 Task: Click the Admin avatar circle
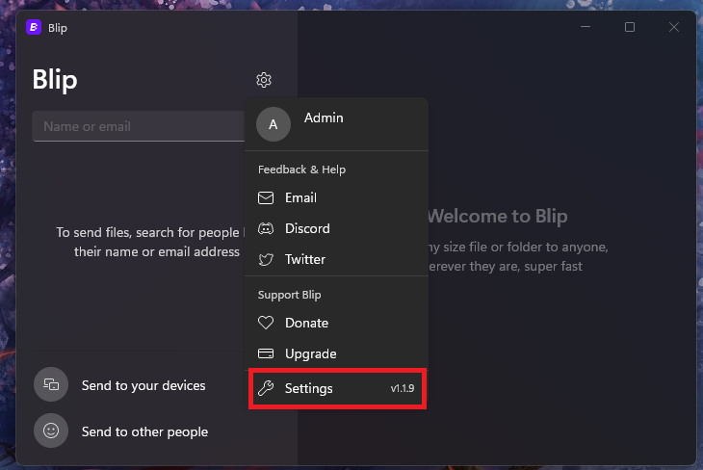tap(273, 124)
